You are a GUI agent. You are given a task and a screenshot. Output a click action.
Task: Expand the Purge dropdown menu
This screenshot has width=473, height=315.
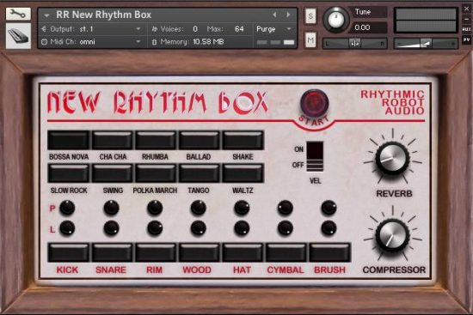273,29
